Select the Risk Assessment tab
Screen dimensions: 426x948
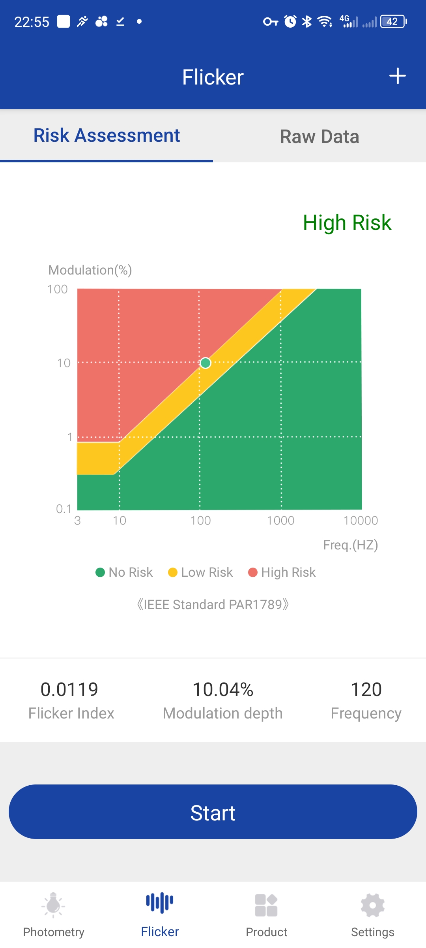point(106,135)
